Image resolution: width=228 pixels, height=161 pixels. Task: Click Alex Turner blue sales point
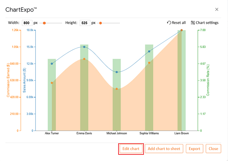(x=52, y=64)
